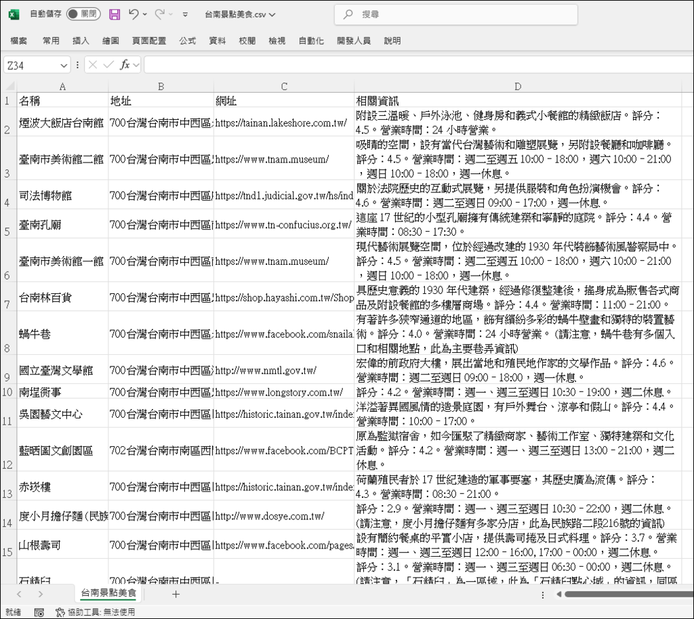Screen dimensions: 694x619
Task: Click the www.longstory.com.tw URL cell
Action: [284, 391]
